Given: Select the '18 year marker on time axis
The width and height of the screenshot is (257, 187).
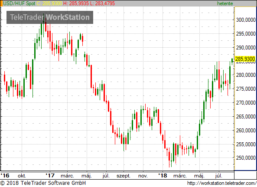Looking at the screenshot, I should tap(163, 176).
